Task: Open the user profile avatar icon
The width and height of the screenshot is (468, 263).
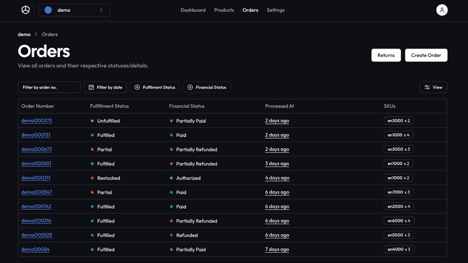Action: pos(442,10)
